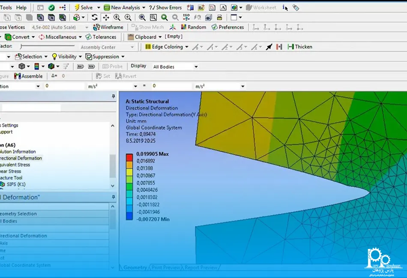Open the New Analysis menu
The width and height of the screenshot is (407, 278).
(x=124, y=8)
